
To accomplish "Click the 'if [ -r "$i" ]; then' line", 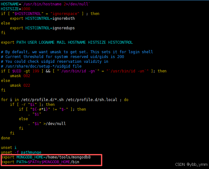I will coord(32,105).
